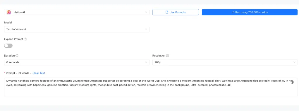Click the 'Duration' label text
Image resolution: width=299 pixels, height=111 pixels.
[9, 56]
